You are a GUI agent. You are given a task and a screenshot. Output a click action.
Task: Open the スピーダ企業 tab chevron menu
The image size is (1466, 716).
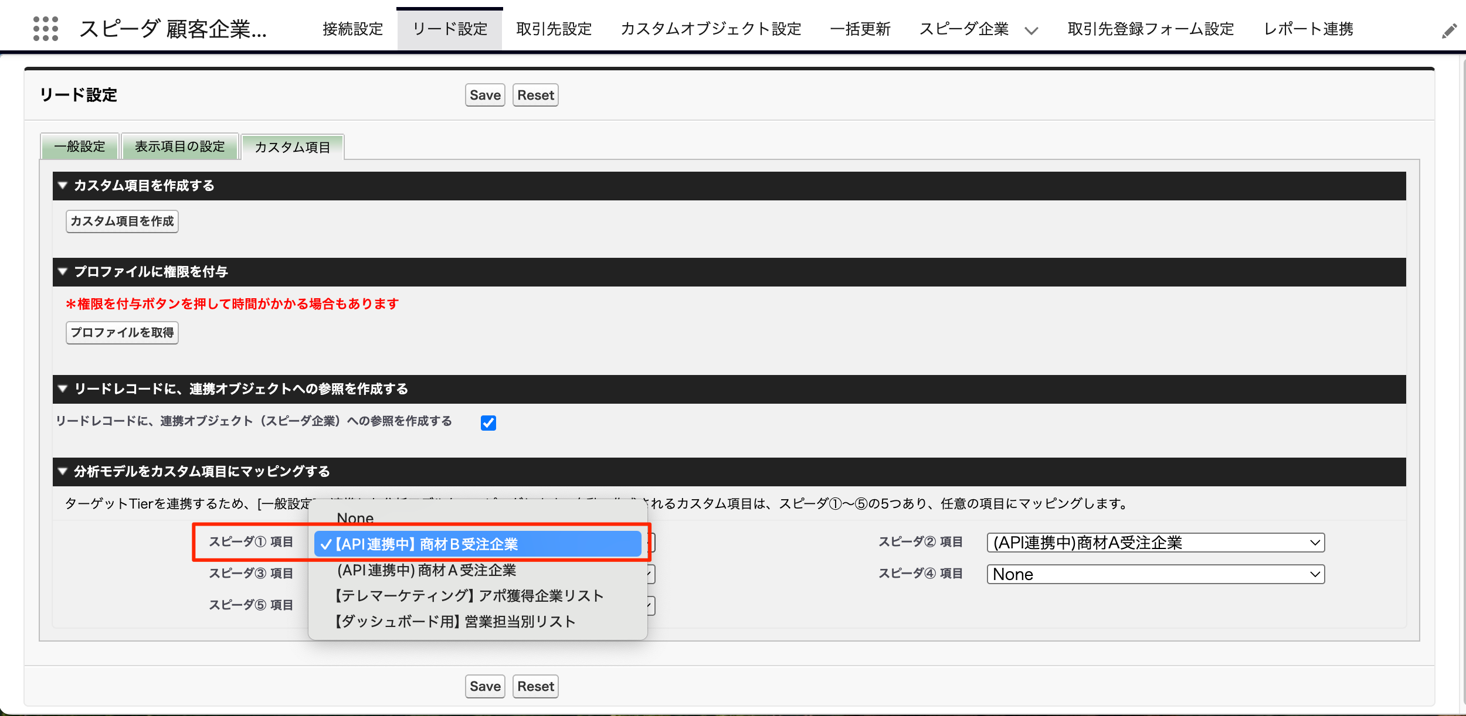(1031, 30)
